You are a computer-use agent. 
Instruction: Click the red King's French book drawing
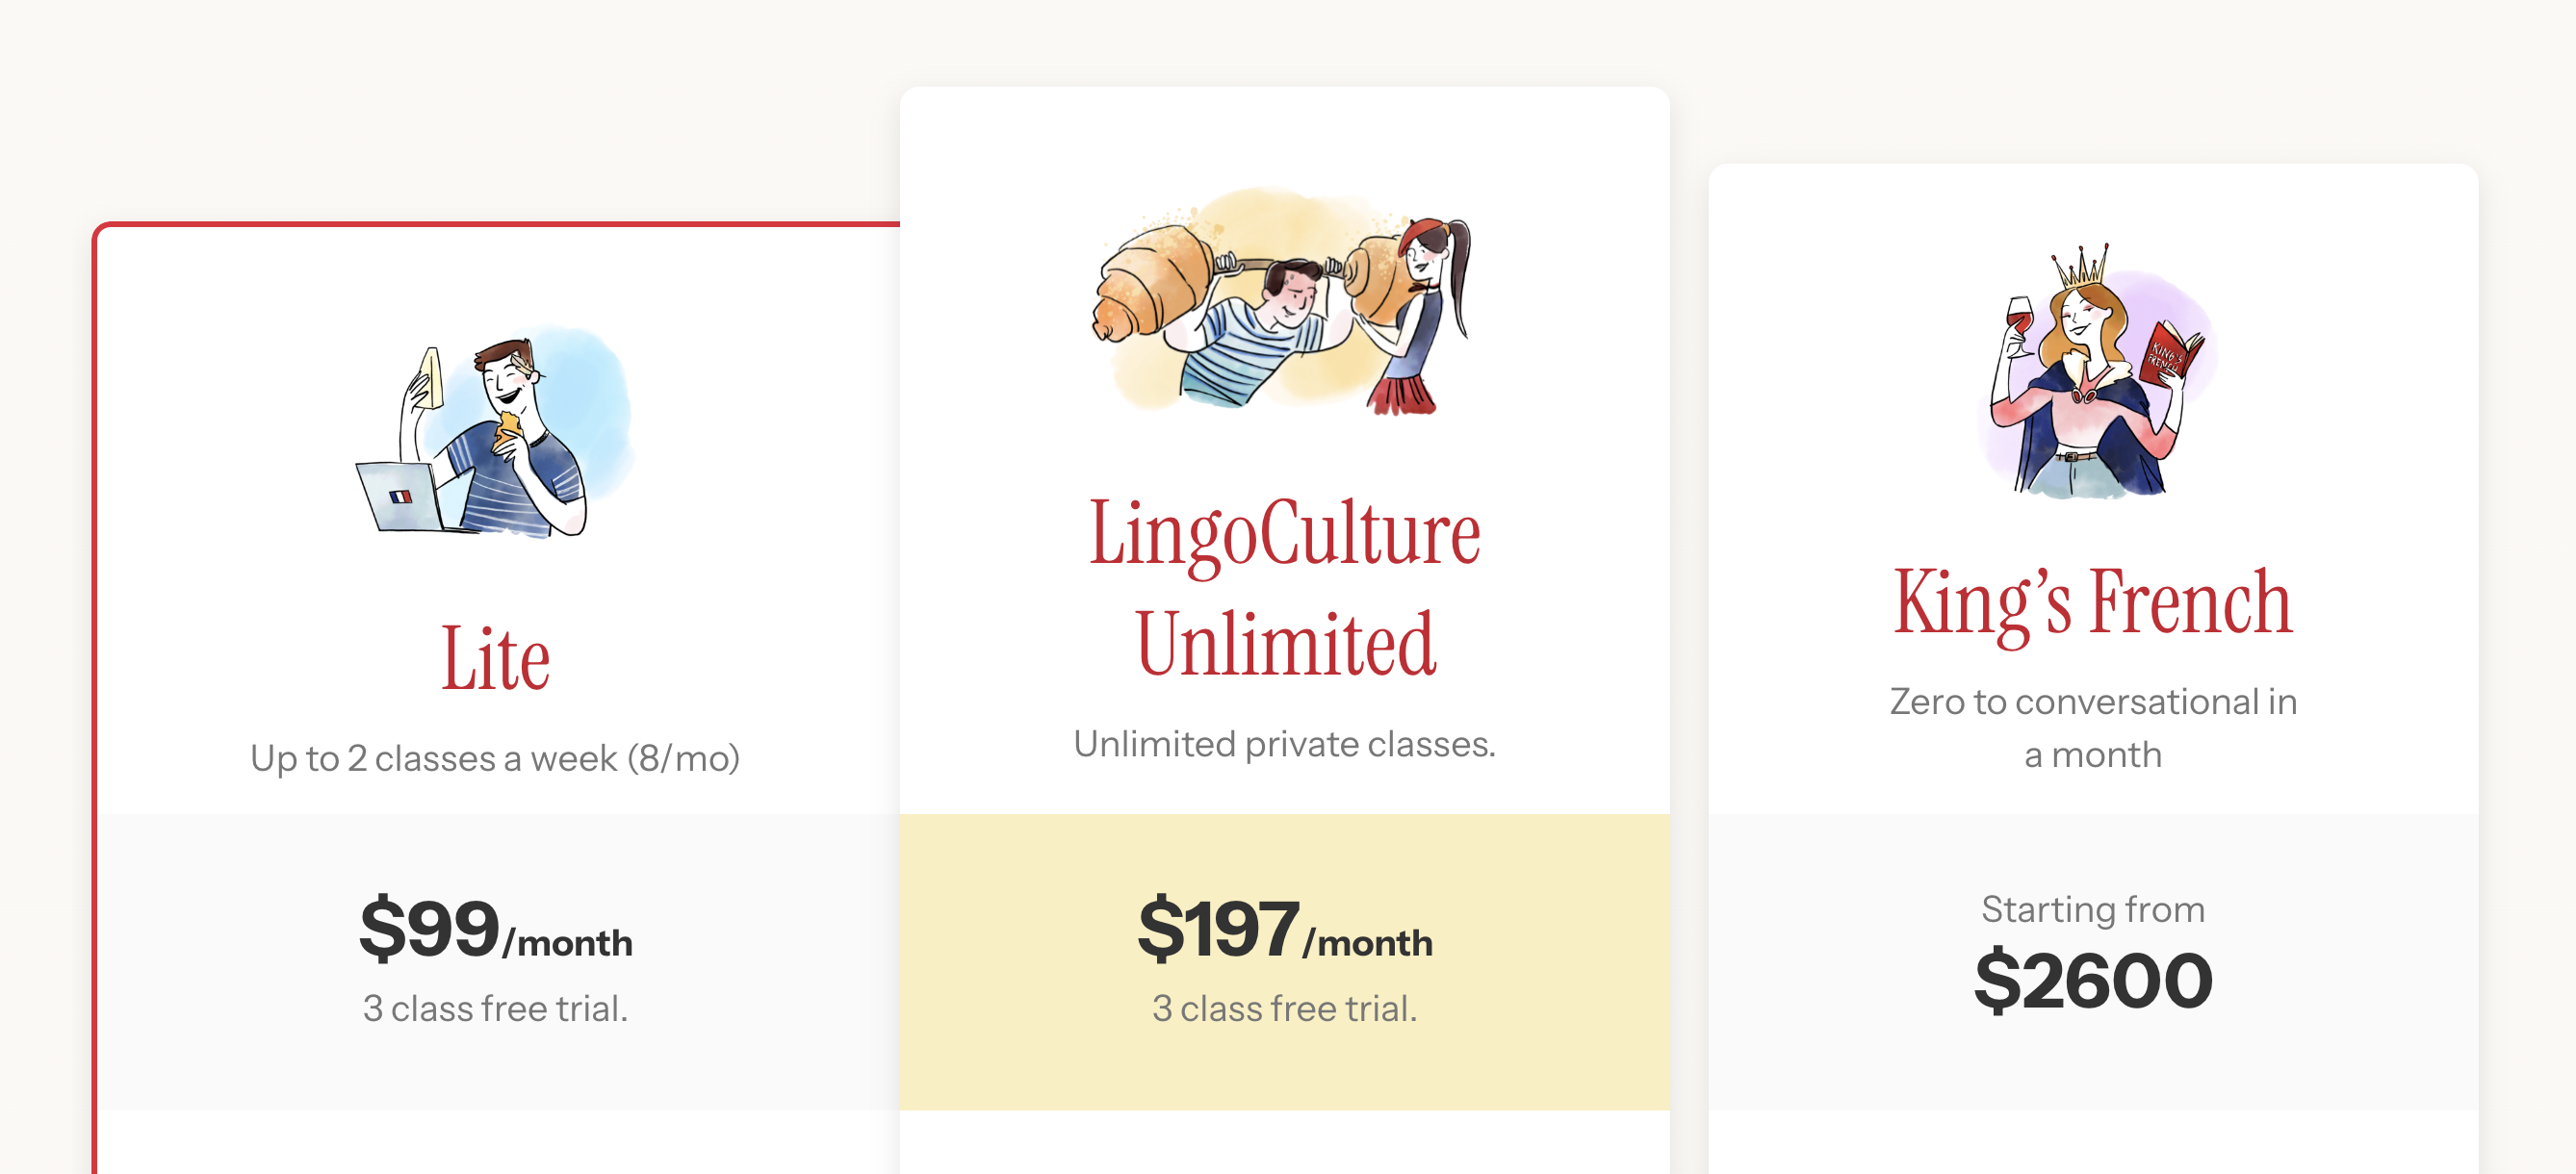[2170, 352]
